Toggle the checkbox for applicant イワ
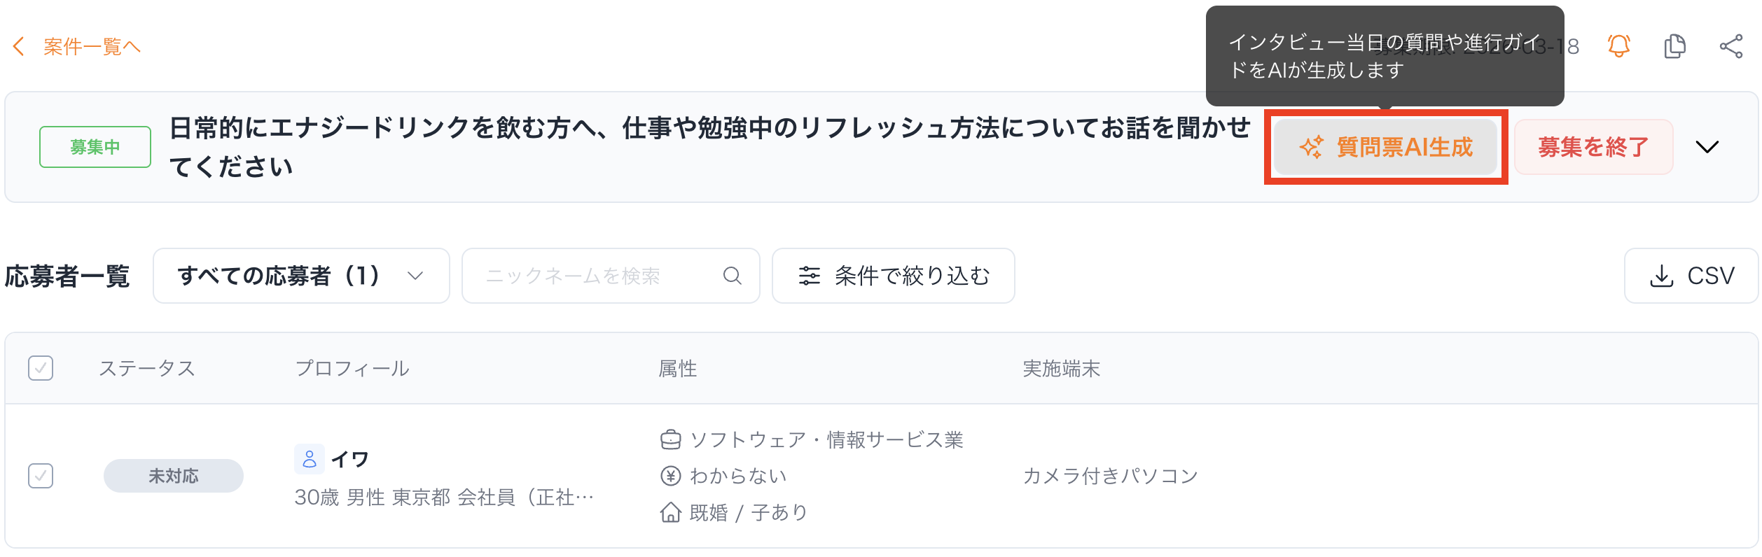 (x=41, y=476)
